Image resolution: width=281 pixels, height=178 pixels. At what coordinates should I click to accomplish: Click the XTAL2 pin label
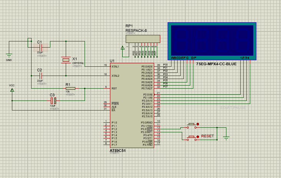click(115, 76)
